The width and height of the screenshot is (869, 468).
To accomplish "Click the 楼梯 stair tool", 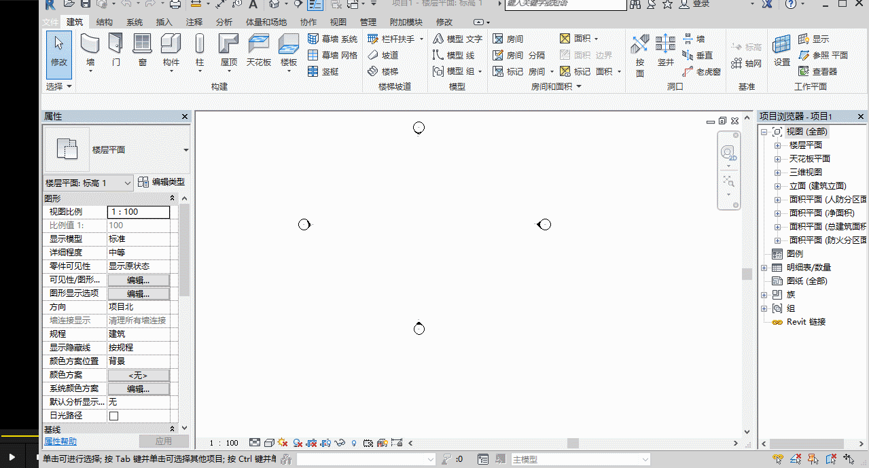I will point(383,71).
